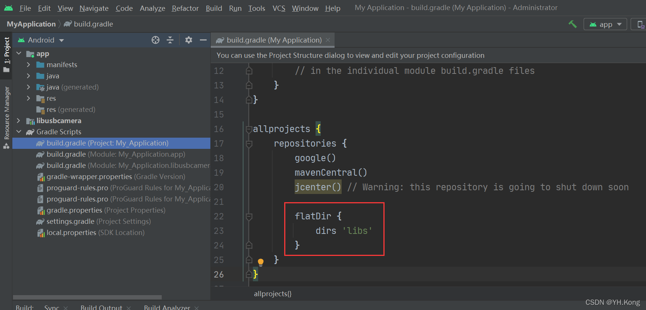Expand the manifests folder
646x310 pixels.
pos(28,65)
